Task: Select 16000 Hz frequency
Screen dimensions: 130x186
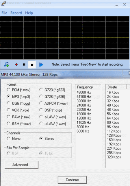Action: coord(84,114)
